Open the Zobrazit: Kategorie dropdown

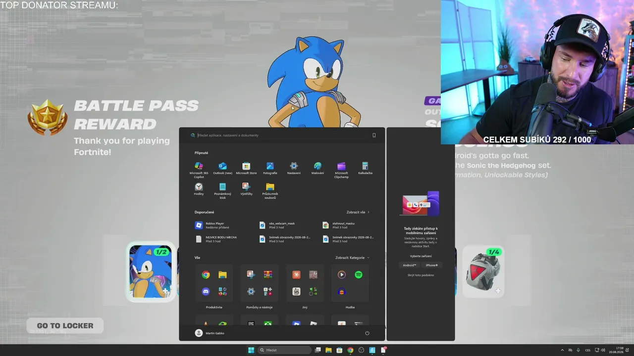(x=352, y=258)
